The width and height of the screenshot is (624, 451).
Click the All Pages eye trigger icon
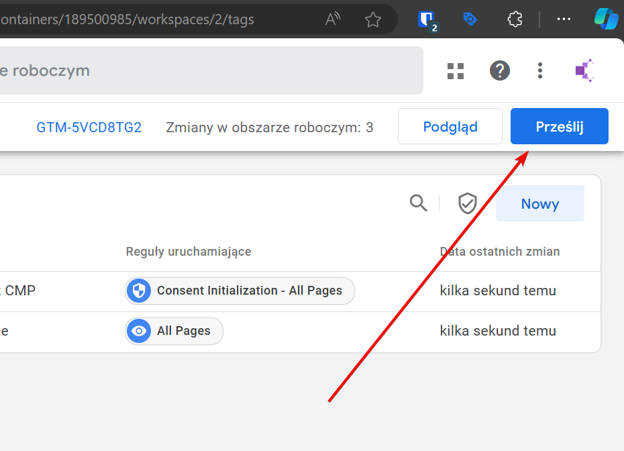pos(139,331)
